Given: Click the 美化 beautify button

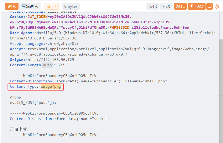Looking at the screenshot, I should tap(153, 6).
